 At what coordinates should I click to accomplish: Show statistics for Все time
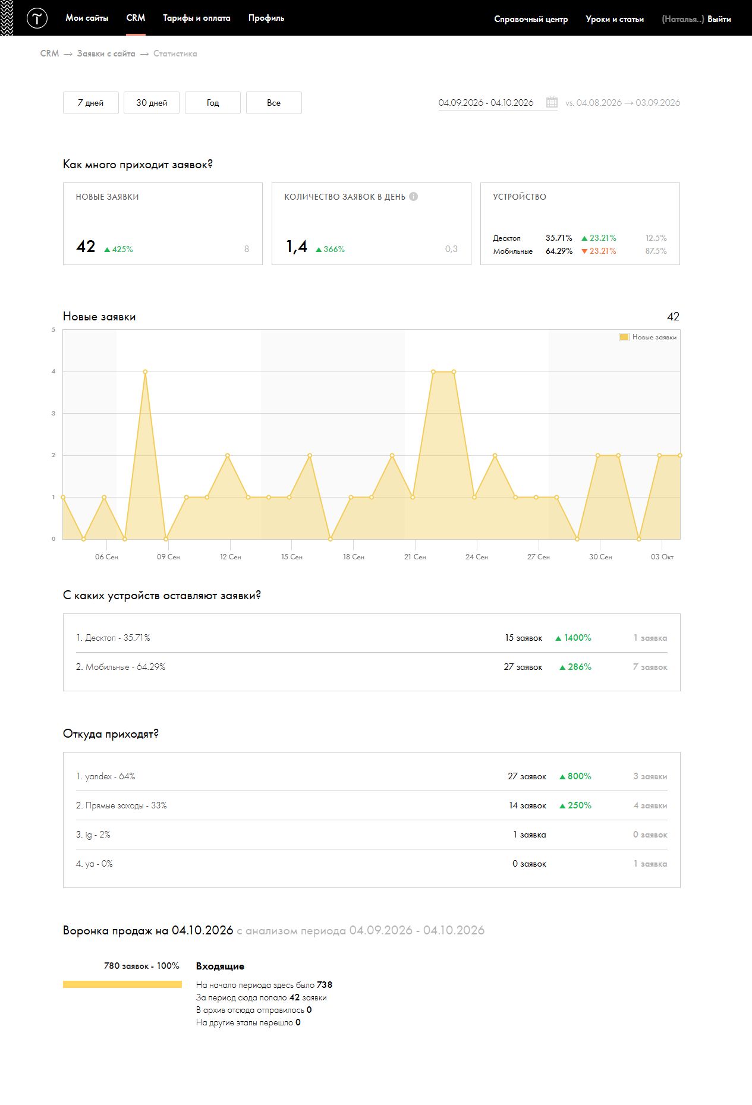click(x=274, y=103)
